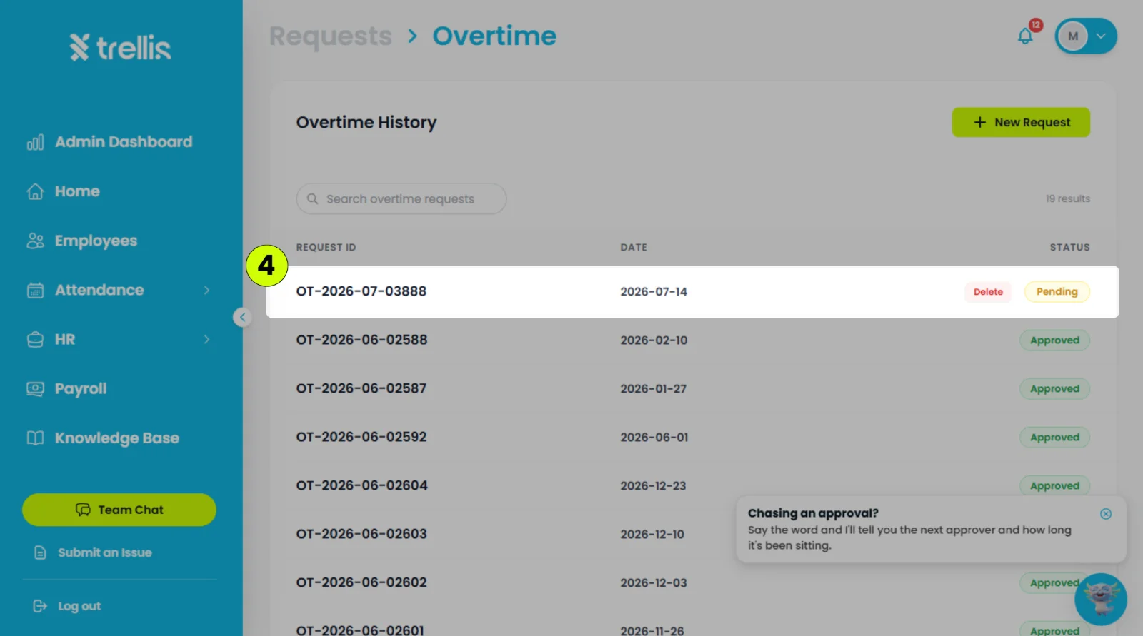Image resolution: width=1143 pixels, height=636 pixels.
Task: Open the Payroll section
Action: pyautogui.click(x=66, y=388)
